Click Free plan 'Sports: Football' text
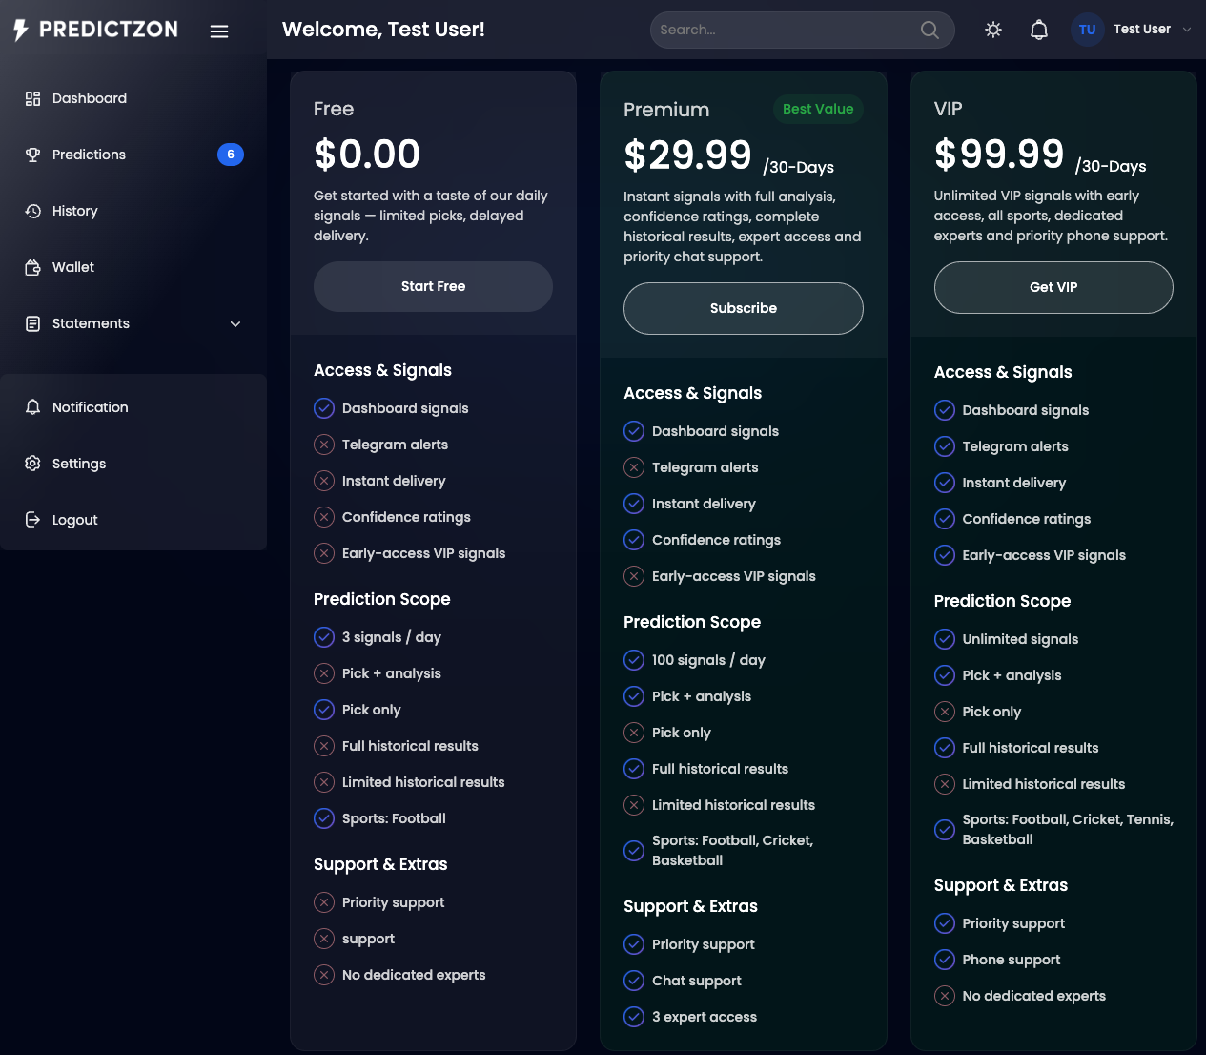This screenshot has width=1206, height=1055. coord(394,818)
